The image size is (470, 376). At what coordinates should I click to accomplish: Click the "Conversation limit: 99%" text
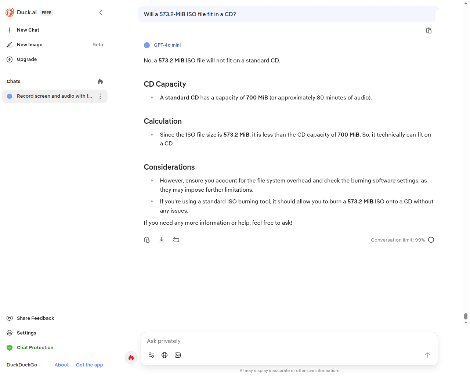(398, 240)
